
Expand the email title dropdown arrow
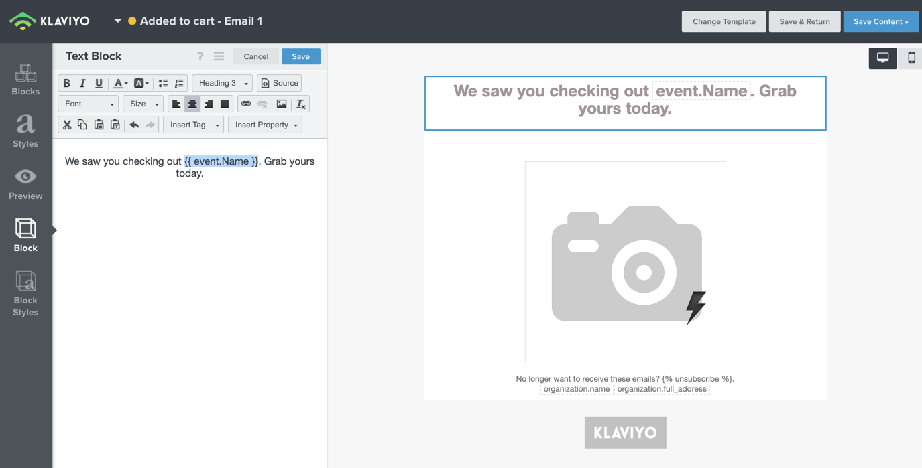[117, 21]
